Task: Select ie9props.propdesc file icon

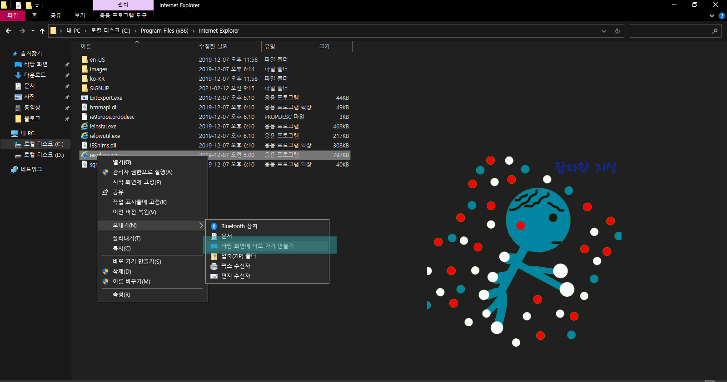Action: point(85,117)
